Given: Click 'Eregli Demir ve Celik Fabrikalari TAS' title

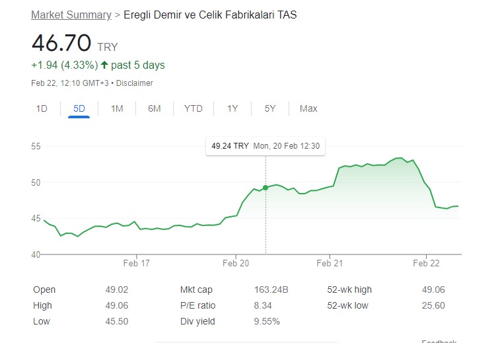Looking at the screenshot, I should pyautogui.click(x=210, y=15).
